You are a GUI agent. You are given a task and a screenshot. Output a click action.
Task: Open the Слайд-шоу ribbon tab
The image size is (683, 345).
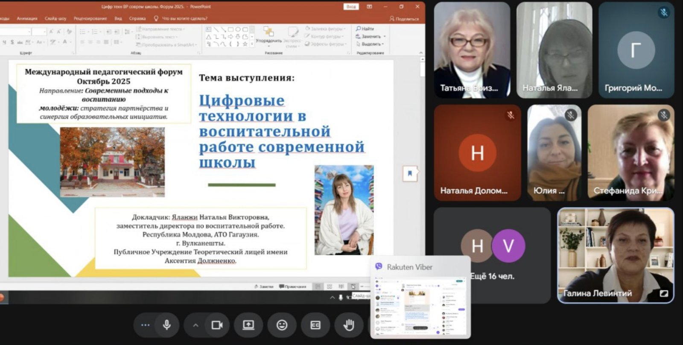(55, 18)
